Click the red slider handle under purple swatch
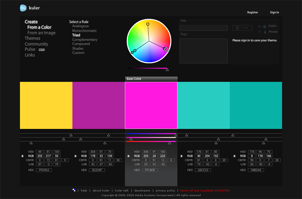Screen dimensions: 302x199 coord(108,135)
